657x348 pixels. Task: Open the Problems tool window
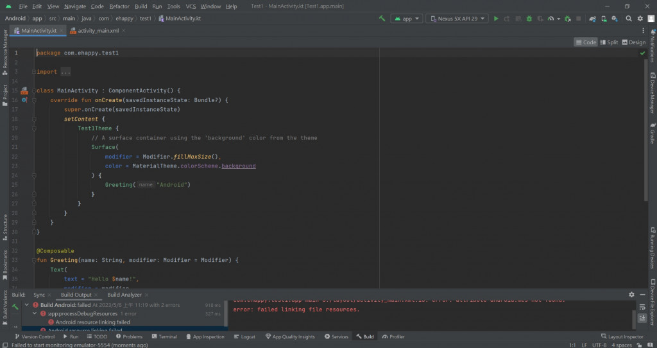pyautogui.click(x=129, y=336)
